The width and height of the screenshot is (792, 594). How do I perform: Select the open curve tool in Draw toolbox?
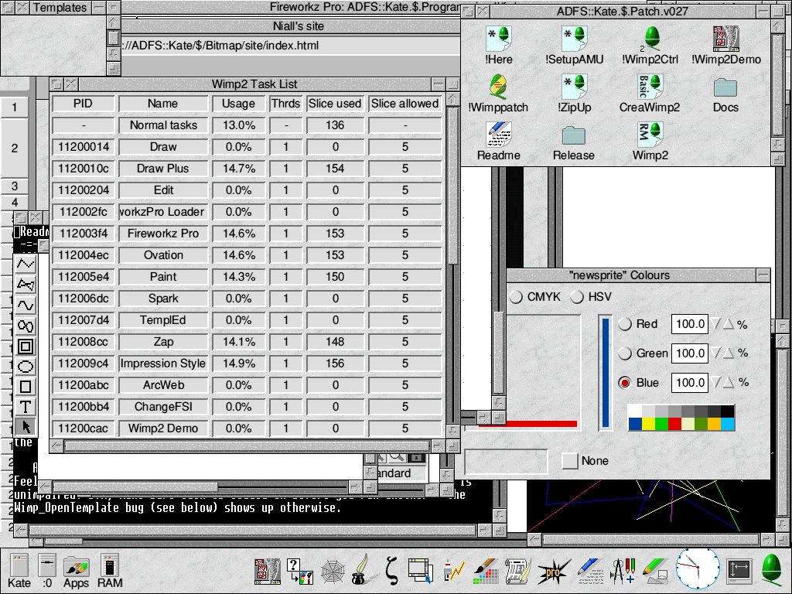coord(26,305)
